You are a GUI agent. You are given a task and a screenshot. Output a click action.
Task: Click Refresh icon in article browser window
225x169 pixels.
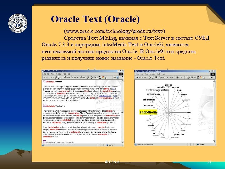(58, 77)
